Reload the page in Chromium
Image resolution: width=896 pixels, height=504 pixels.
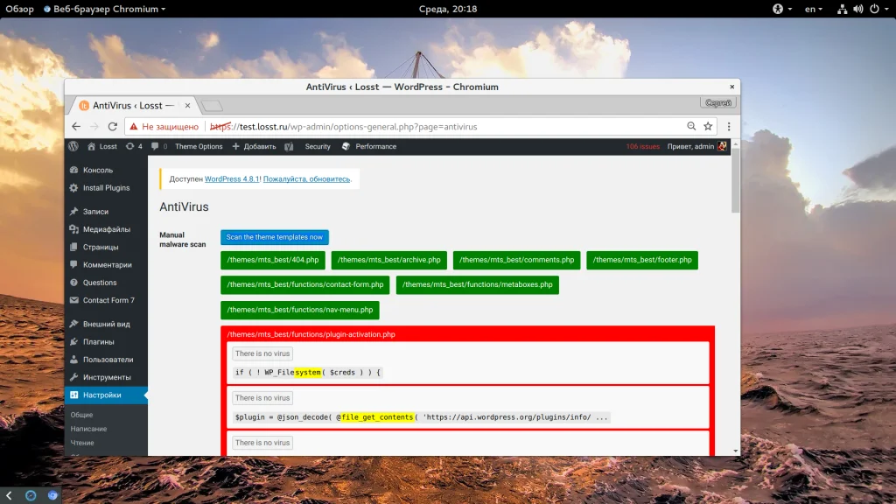pos(113,126)
